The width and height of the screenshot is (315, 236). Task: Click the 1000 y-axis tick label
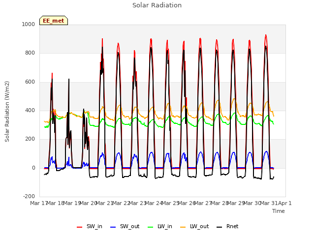tap(29, 24)
